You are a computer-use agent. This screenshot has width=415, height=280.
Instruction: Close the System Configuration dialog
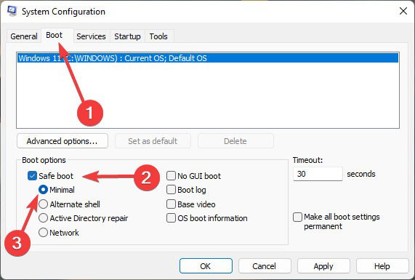pyautogui.click(x=403, y=11)
